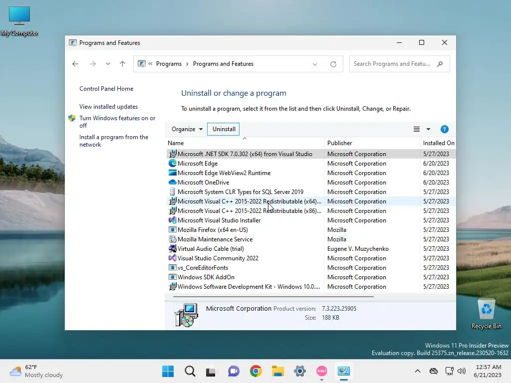This screenshot has height=383, width=511.
Task: Open Help with the question mark icon
Action: 445,129
